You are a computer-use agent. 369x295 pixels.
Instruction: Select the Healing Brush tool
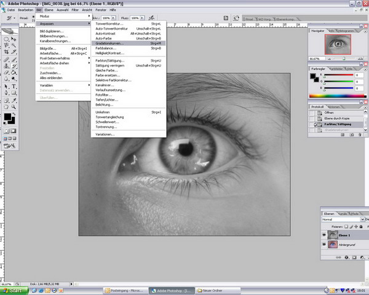point(6,60)
